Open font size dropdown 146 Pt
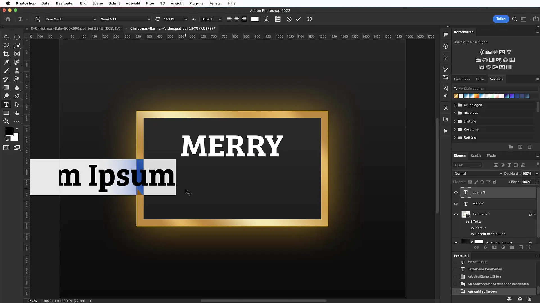Viewport: 540px width, 303px height. coord(186,19)
